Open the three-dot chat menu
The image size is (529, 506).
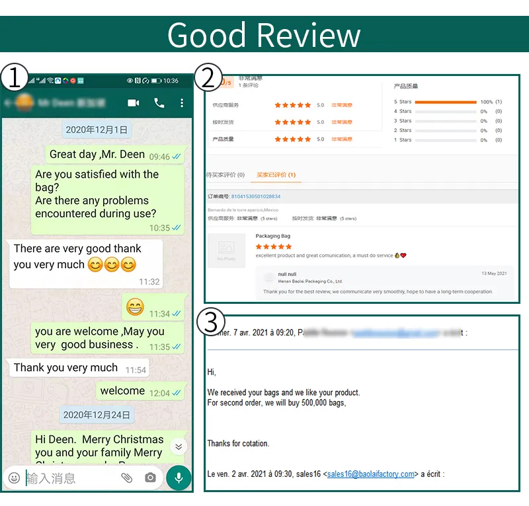coord(182,103)
